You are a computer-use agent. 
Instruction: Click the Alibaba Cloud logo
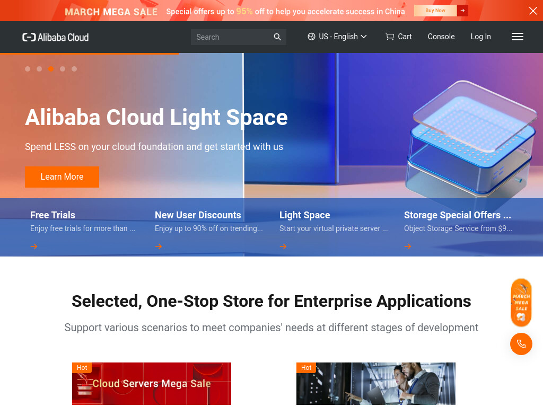pos(55,37)
